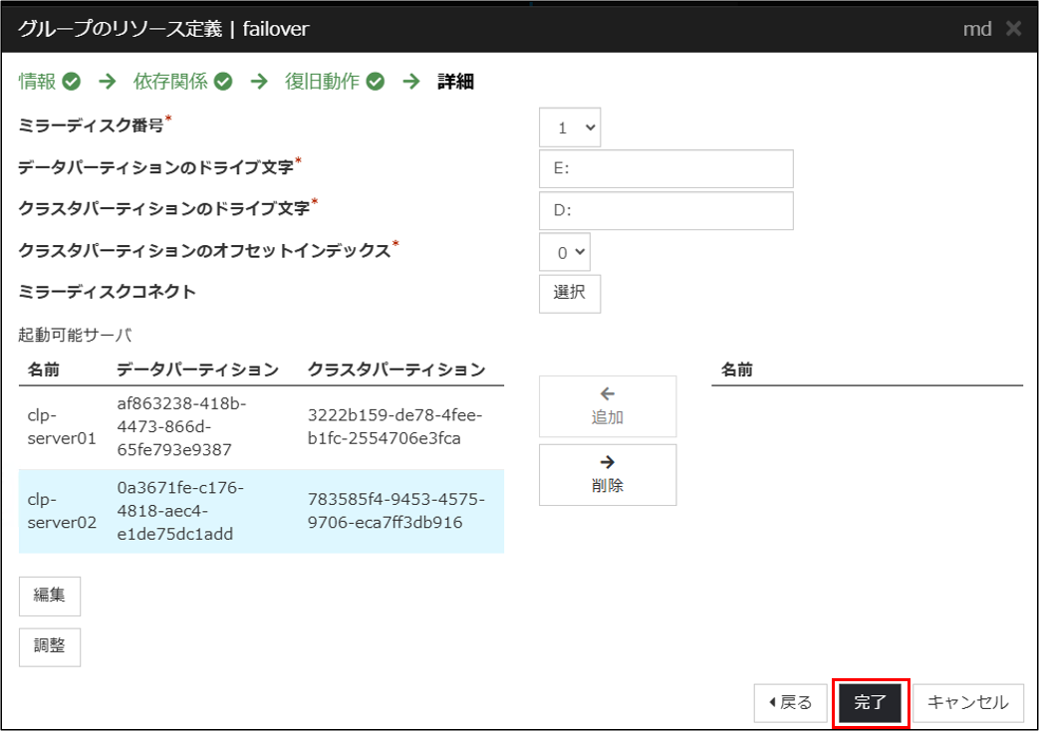
Task: Click the 編集 button
Action: [50, 596]
